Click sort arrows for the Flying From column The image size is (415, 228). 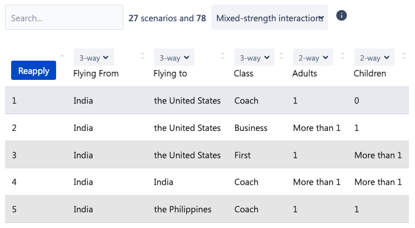pyautogui.click(x=143, y=56)
